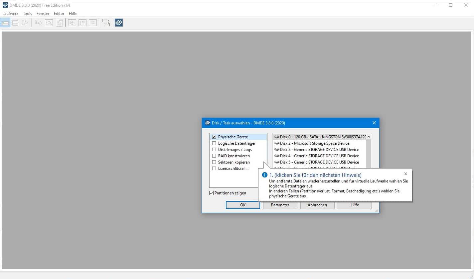Click the Partitions toolbar icon with stacked bars

pyautogui.click(x=15, y=23)
